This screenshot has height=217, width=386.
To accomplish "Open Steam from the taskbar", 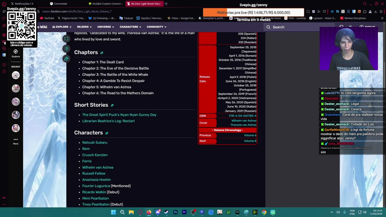I will tap(166, 212).
